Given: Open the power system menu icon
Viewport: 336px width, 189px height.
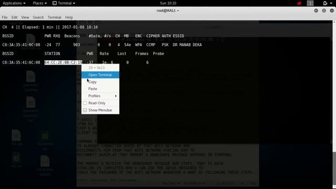Looking at the screenshot, I should [325, 3].
